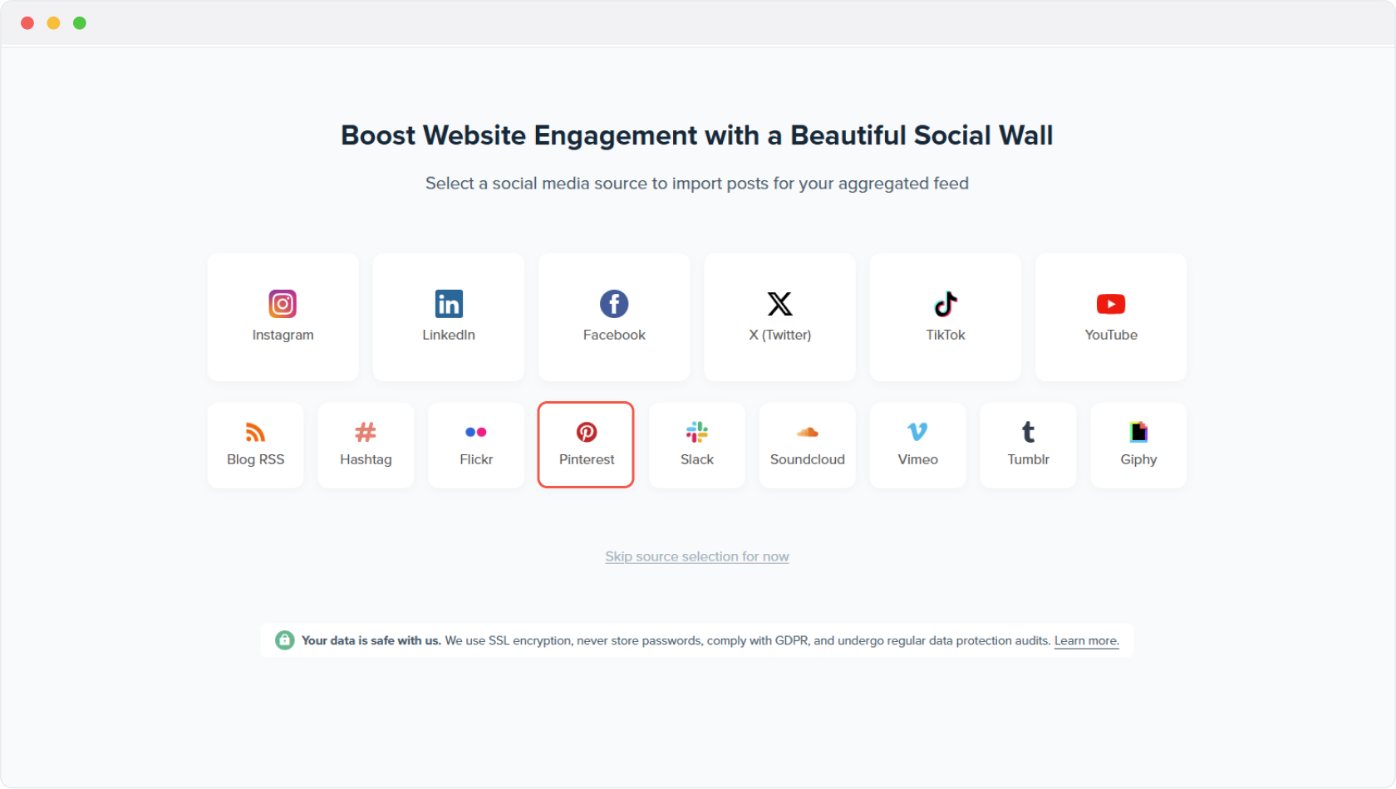Pick the Tumblr source icon

point(1028,432)
